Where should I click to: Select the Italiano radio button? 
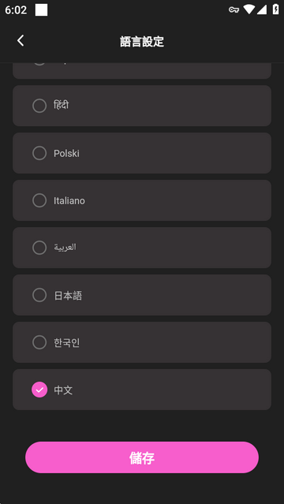(x=39, y=200)
